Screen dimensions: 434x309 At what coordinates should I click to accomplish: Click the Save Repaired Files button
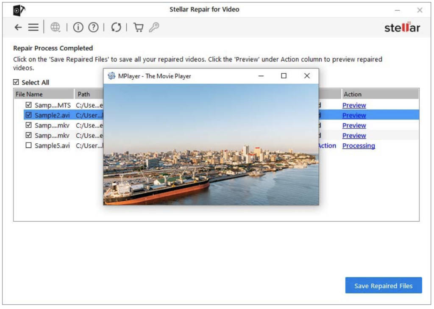pos(384,286)
